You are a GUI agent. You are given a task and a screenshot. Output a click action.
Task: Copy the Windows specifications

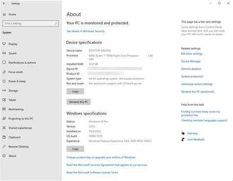click(75, 149)
